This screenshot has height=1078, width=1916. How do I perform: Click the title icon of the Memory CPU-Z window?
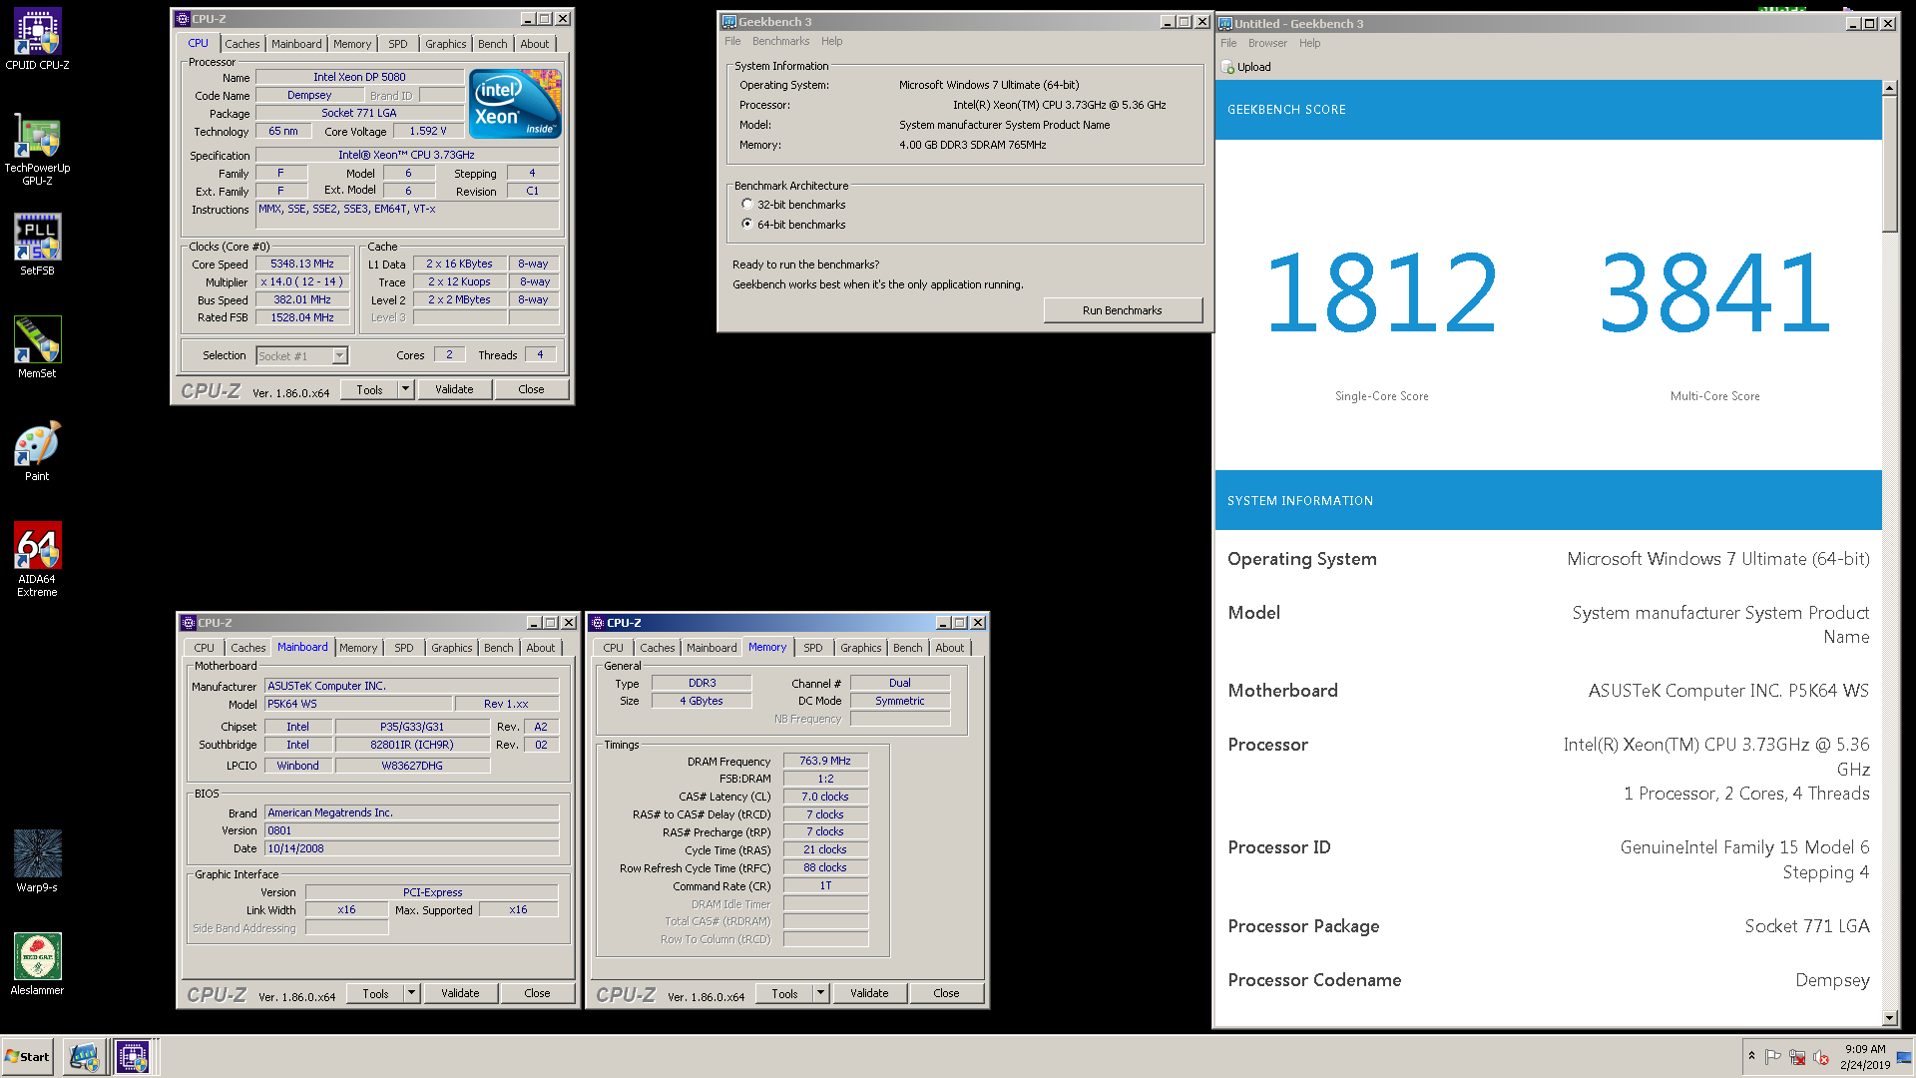(x=598, y=623)
